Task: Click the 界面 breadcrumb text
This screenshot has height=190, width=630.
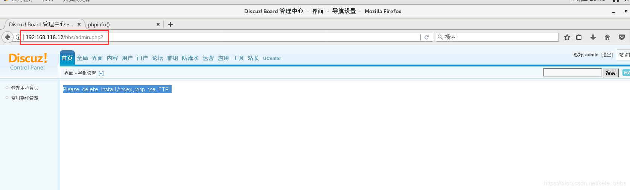Action: [x=69, y=73]
